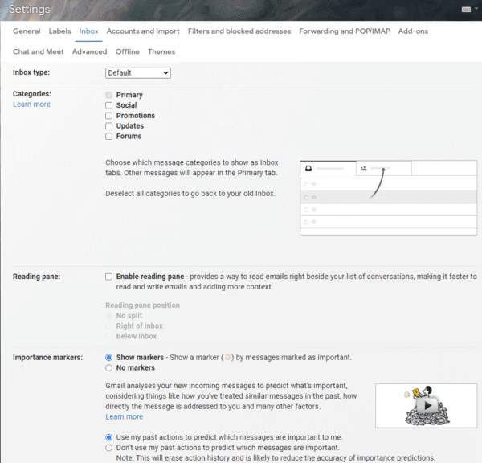Click the Social people icon in preview
Image resolution: width=482 pixels, height=463 pixels.
click(x=364, y=169)
